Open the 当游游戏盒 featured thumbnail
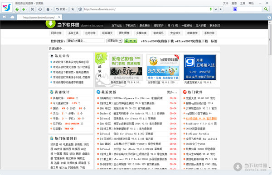Viewport: 272px width, 175px height. [163, 67]
